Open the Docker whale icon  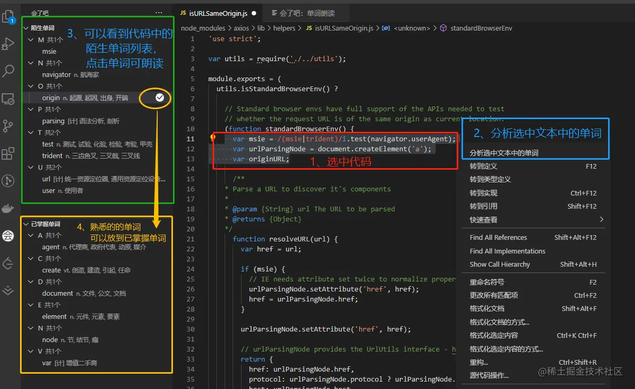[x=8, y=208]
